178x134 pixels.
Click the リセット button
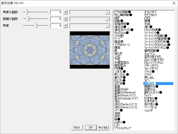(x=77, y=127)
